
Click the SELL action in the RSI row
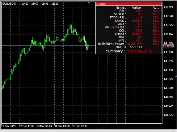pos(156,11)
